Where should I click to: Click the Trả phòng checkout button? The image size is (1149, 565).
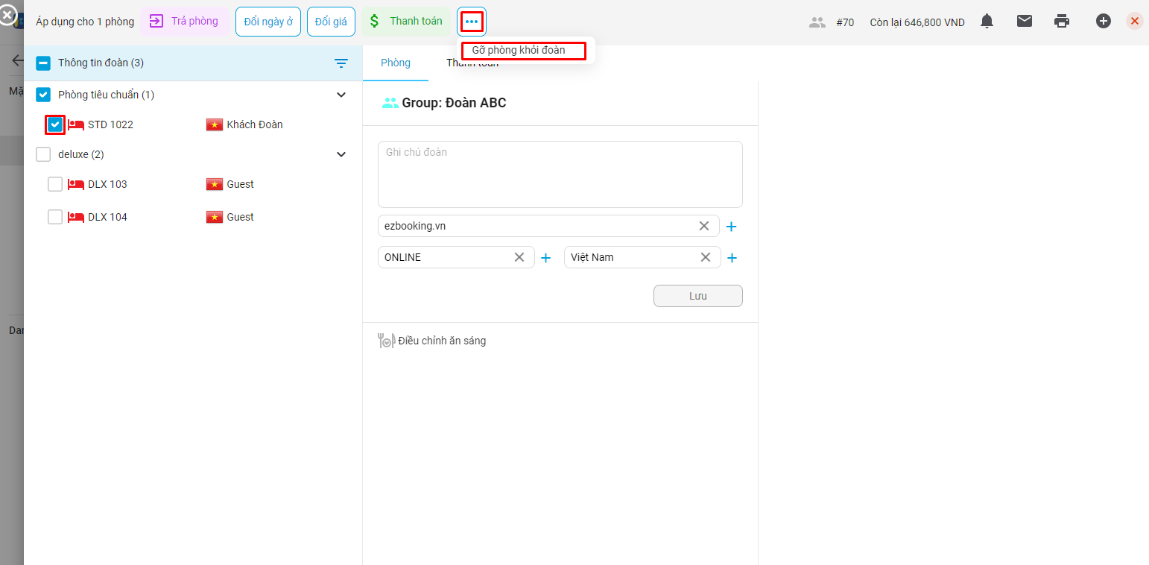[185, 22]
